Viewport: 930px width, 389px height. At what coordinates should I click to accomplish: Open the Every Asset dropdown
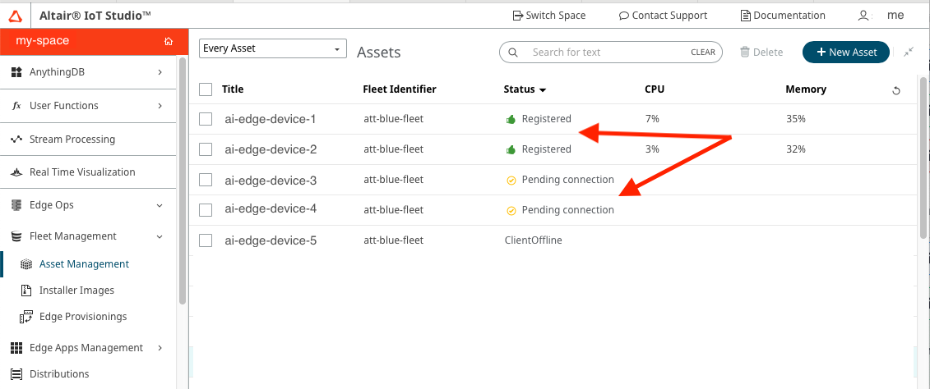[273, 48]
